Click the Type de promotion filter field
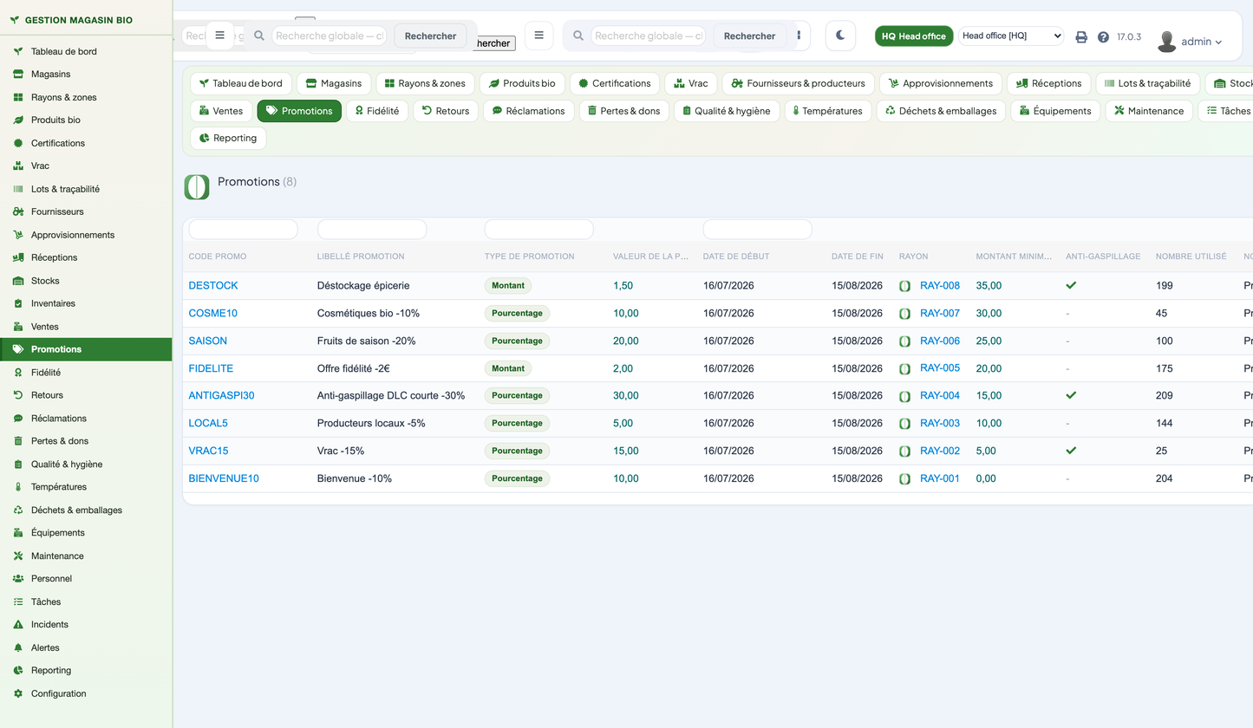1253x728 pixels. click(x=538, y=230)
